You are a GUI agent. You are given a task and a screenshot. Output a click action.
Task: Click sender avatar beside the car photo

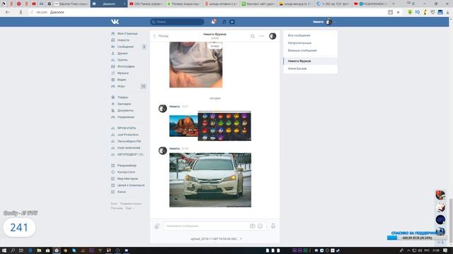click(x=163, y=150)
